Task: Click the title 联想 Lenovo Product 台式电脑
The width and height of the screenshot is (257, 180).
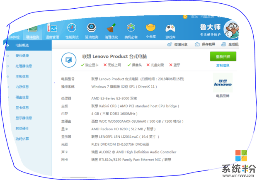Action: point(114,56)
